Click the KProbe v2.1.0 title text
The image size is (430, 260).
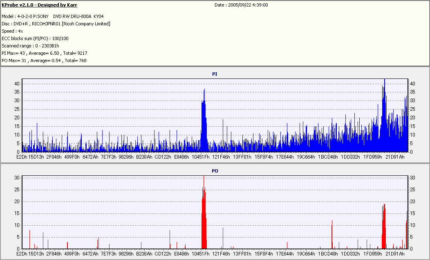click(x=39, y=5)
